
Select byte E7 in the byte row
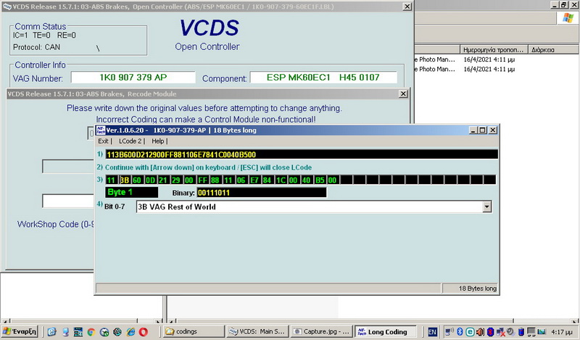click(254, 181)
